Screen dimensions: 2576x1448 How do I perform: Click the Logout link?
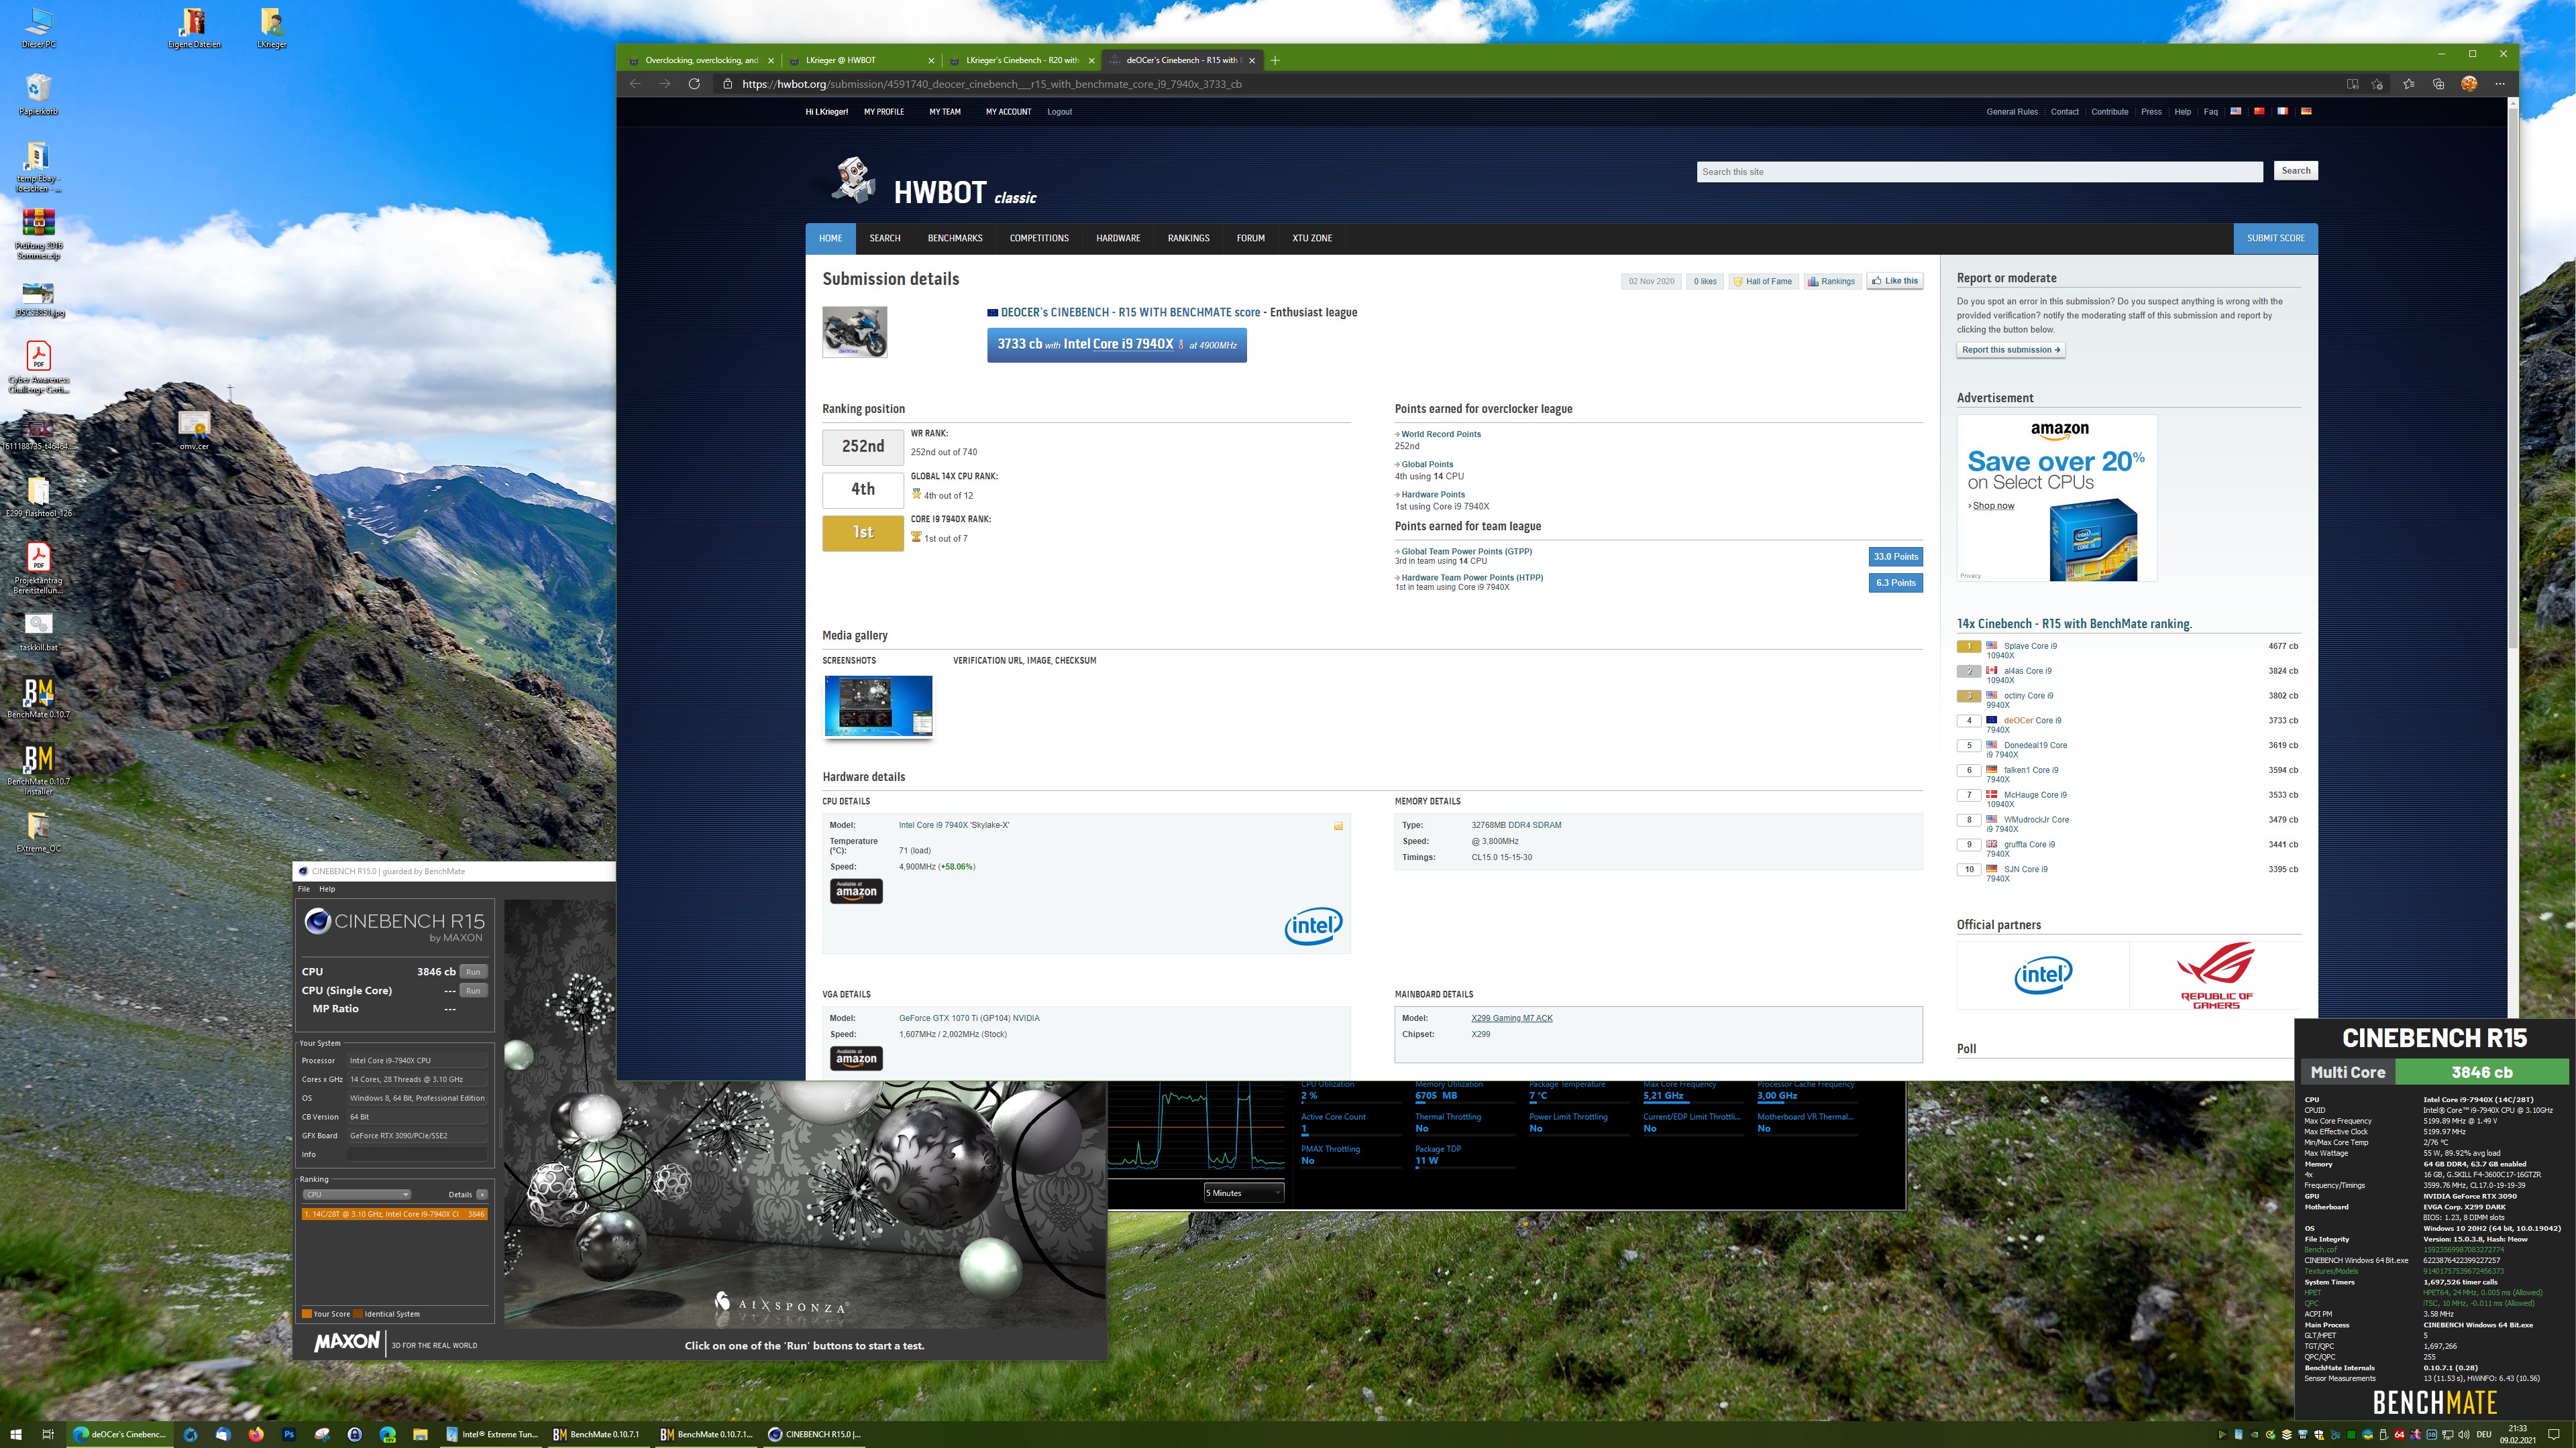(1059, 112)
